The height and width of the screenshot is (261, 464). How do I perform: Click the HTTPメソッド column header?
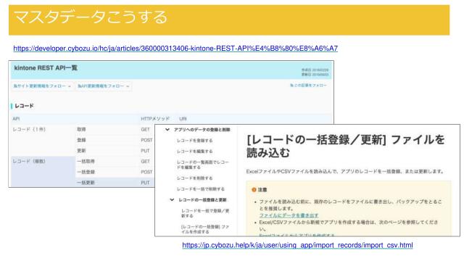click(155, 119)
